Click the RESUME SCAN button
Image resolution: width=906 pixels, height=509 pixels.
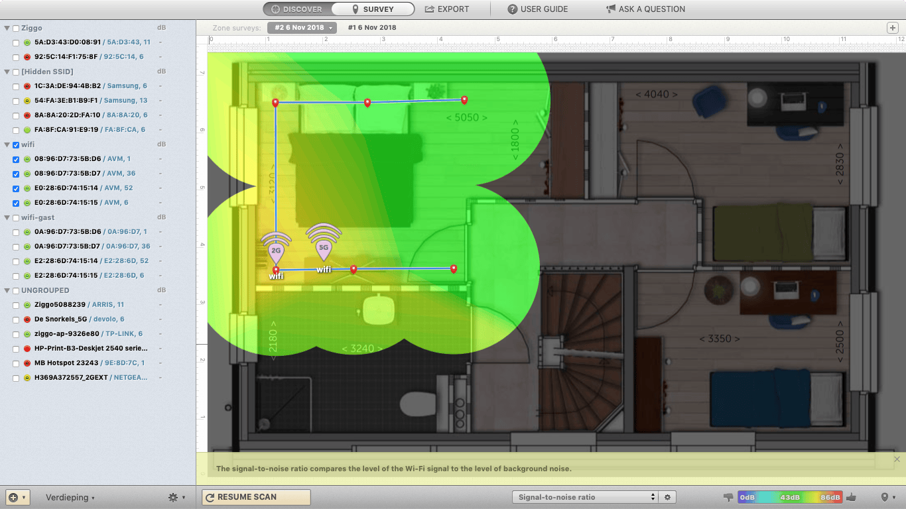coord(256,497)
